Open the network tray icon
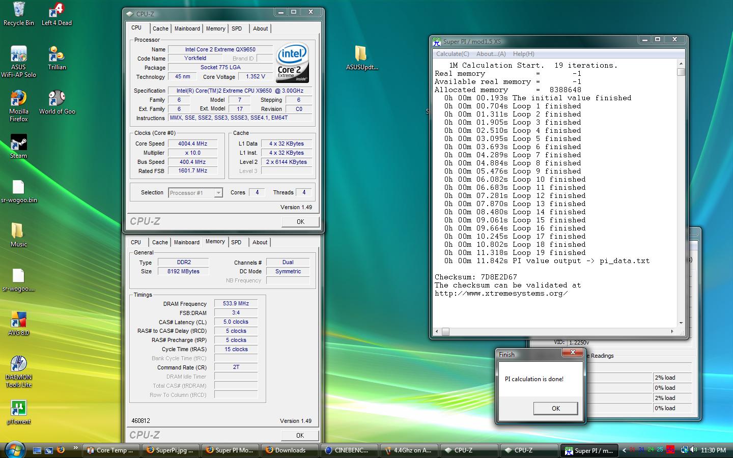The width and height of the screenshot is (733, 458). point(685,450)
